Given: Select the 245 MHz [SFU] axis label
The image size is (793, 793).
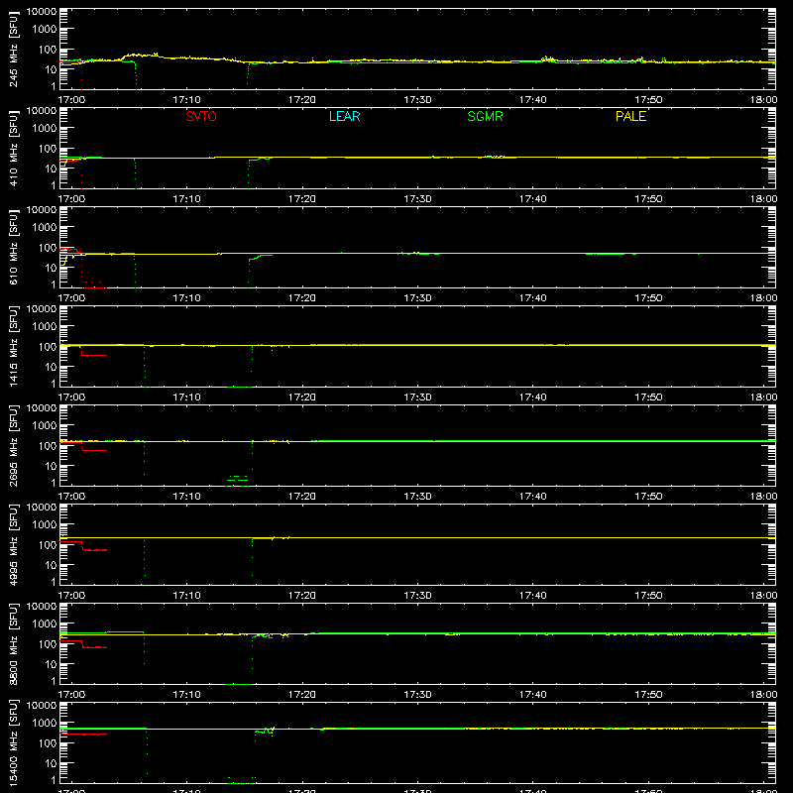Looking at the screenshot, I should [14, 50].
